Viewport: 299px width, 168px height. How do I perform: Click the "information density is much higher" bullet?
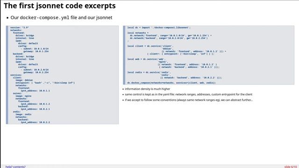click(148, 89)
